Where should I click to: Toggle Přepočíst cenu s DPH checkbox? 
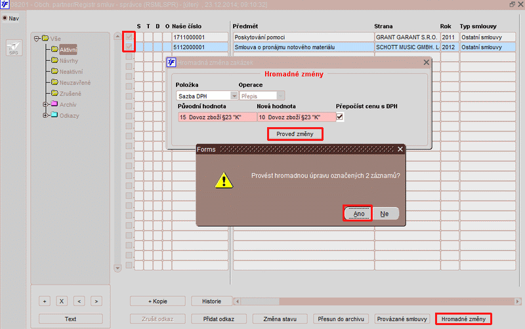[x=339, y=117]
